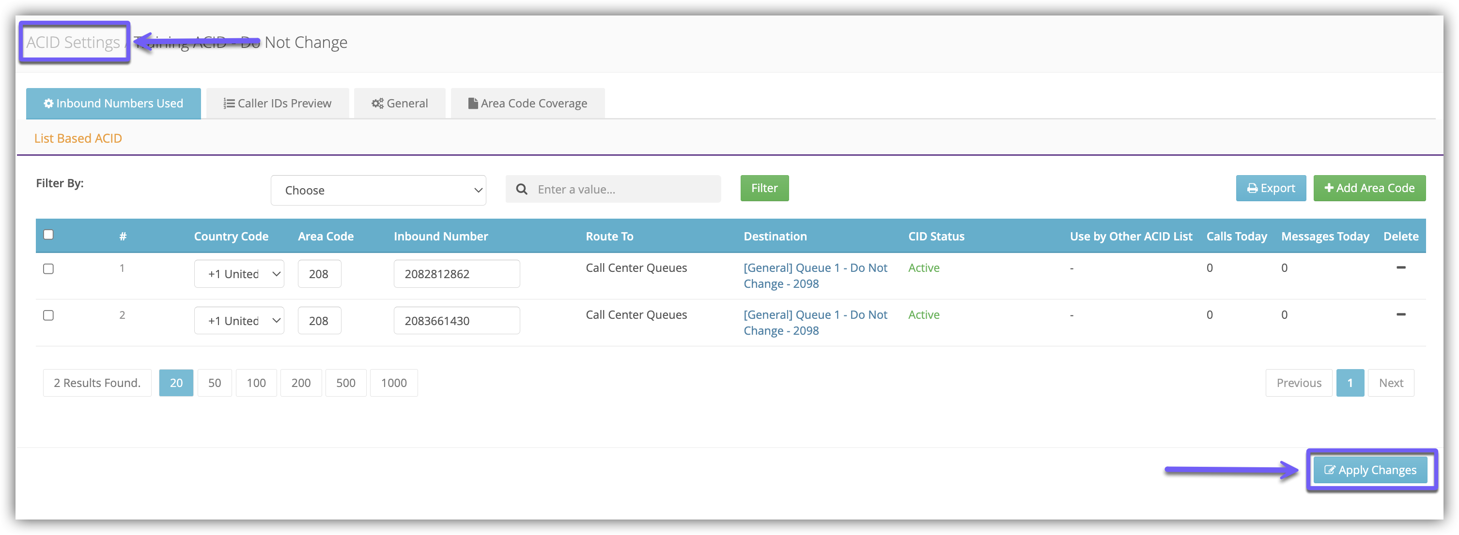Switch to the General tab

click(x=400, y=104)
